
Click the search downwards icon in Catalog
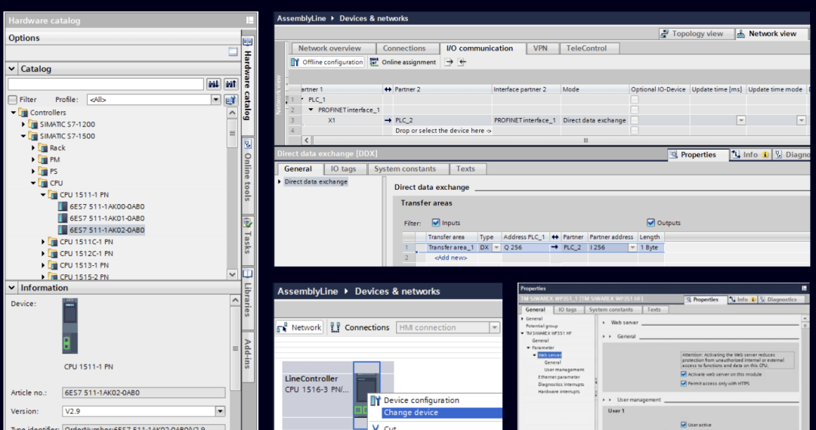point(213,84)
